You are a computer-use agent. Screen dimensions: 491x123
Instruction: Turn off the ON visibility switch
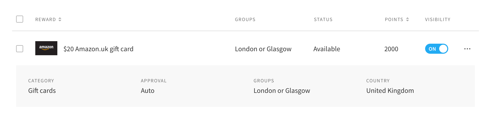tap(436, 49)
